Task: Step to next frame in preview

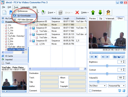Action: pyautogui.click(x=107, y=57)
